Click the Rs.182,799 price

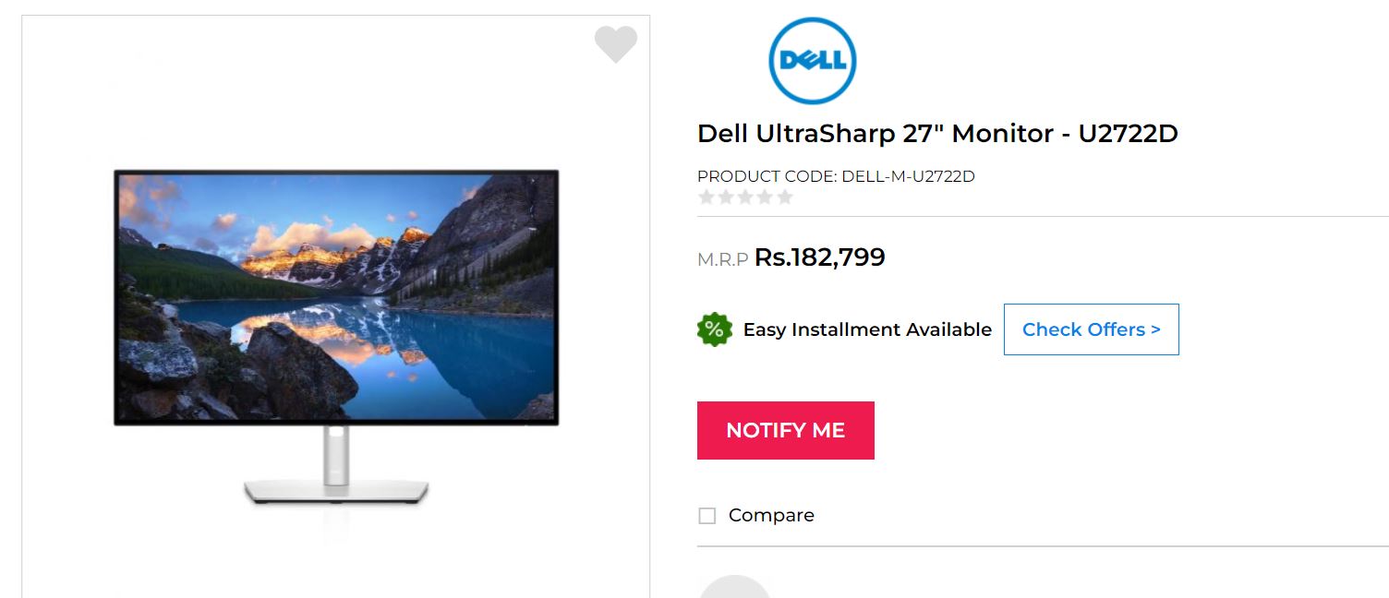820,257
